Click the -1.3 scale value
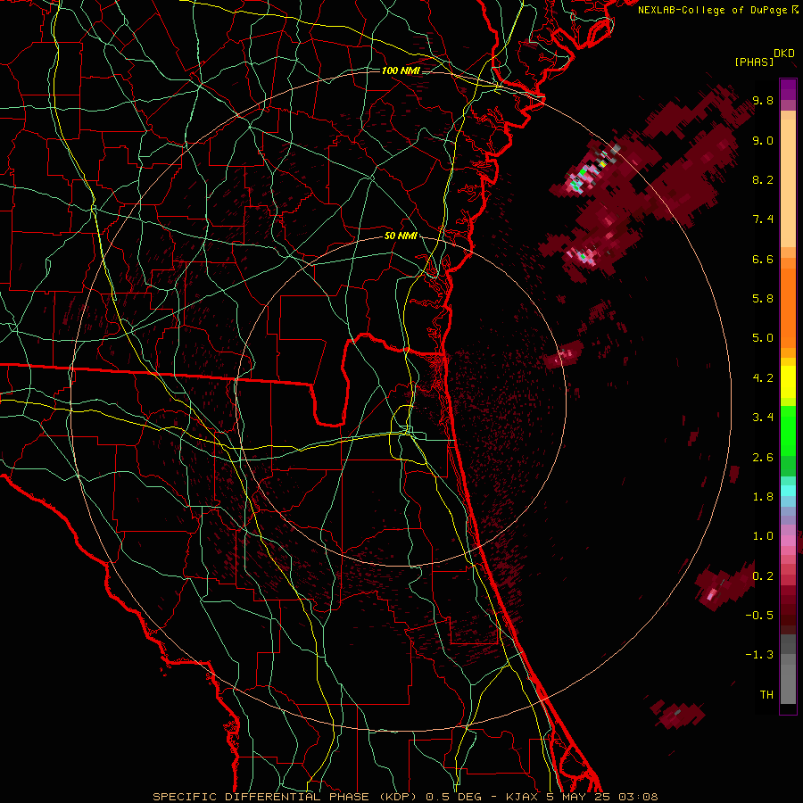The image size is (803, 803). [759, 655]
